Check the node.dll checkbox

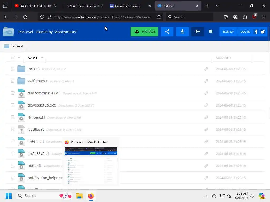click(12, 166)
